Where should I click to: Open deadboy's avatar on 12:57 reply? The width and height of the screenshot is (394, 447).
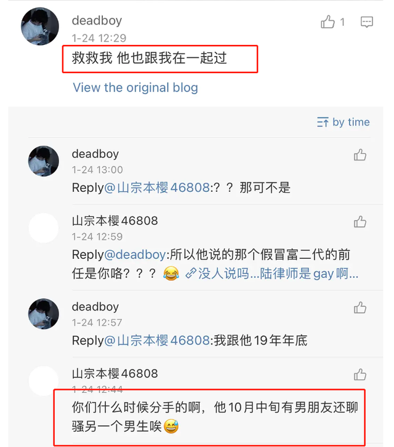(x=43, y=314)
